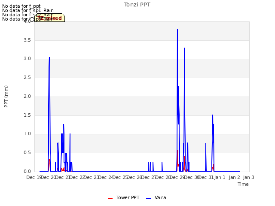275x206 pixels.
Task: Click the Tonzi PPT chart title
Action: pos(137,5)
